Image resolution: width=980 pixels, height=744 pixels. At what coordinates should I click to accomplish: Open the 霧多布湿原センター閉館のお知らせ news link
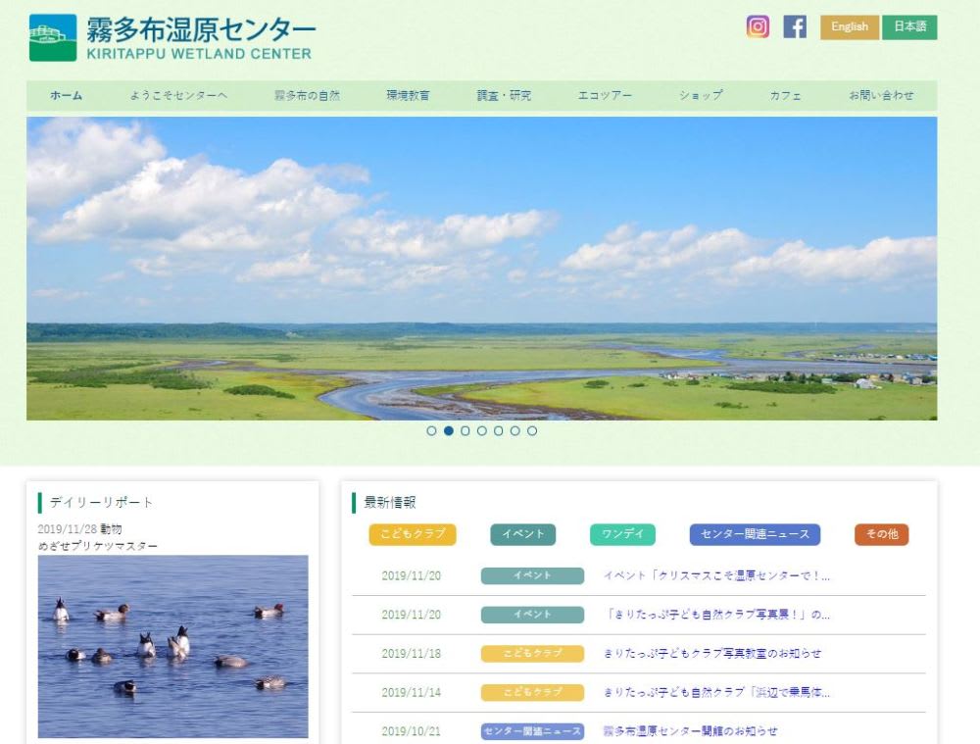pyautogui.click(x=690, y=731)
